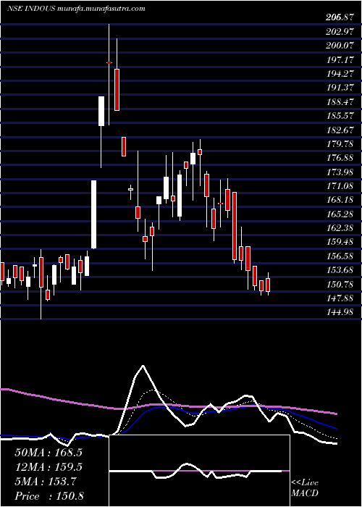The image size is (362, 507).
Task: Click the 194.27 price axis label
Action: click(340, 74)
